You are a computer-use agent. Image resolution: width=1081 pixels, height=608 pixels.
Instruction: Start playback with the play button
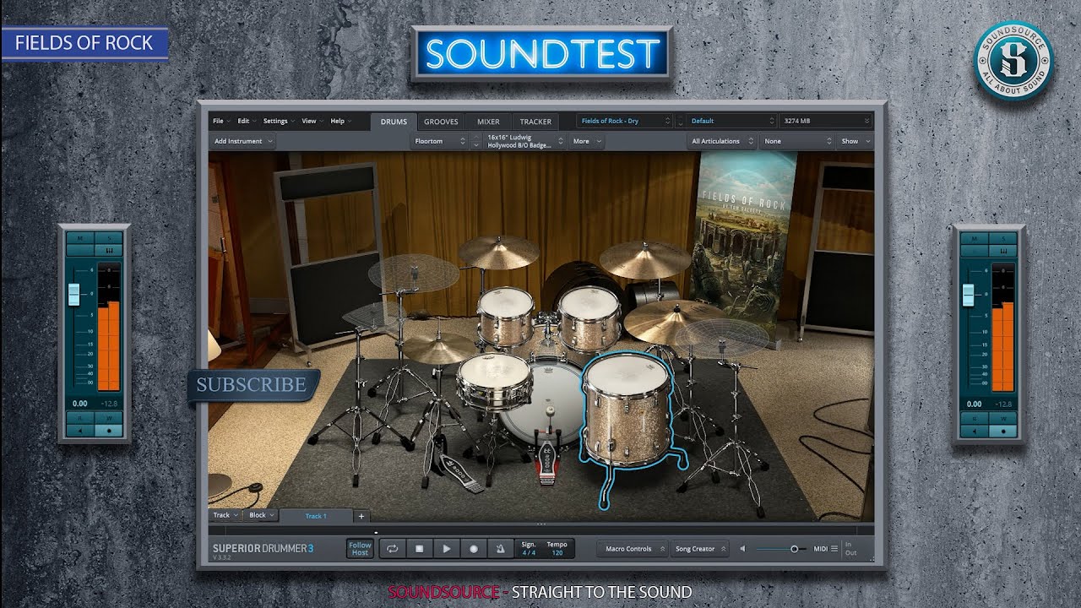(x=446, y=549)
